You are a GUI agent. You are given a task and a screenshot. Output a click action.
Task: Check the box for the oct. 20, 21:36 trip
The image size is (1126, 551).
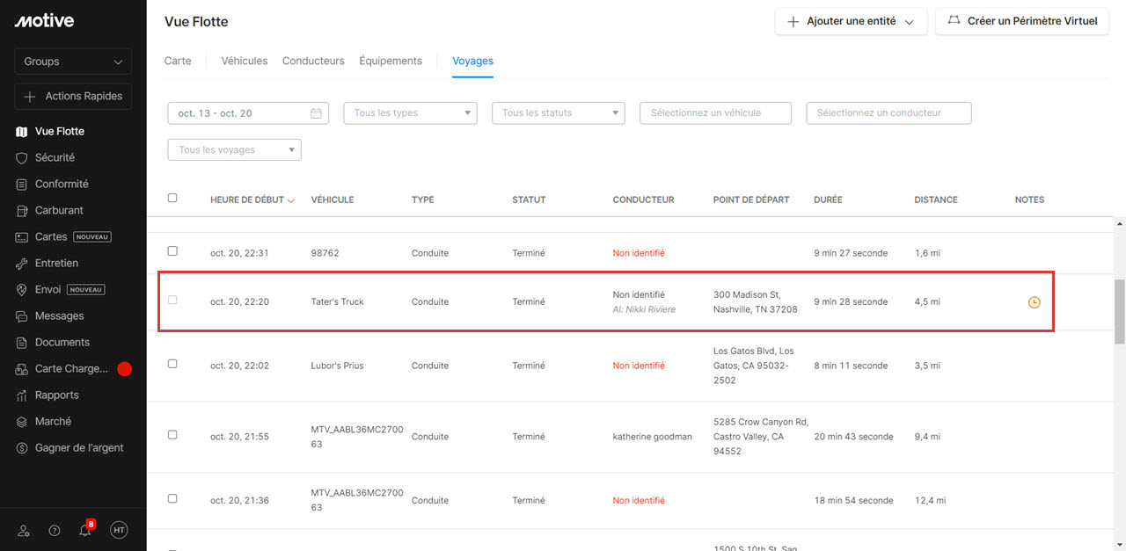172,498
